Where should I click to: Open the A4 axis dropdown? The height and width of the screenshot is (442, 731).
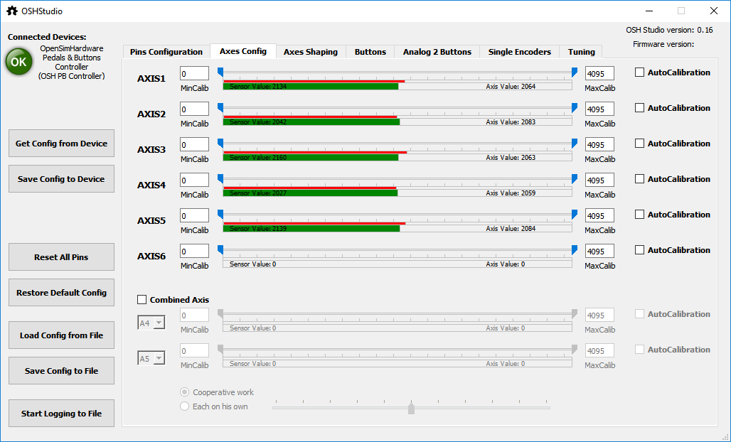(151, 323)
